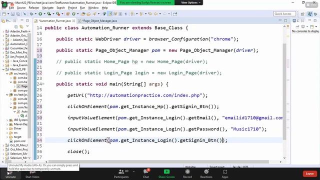Maximize the Console view
This screenshot has width=320, height=180.
[x=315, y=20]
